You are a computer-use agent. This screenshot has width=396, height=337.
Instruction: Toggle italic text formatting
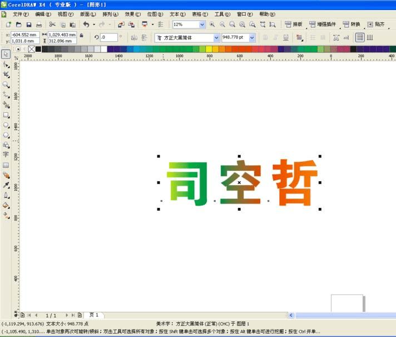[275, 38]
